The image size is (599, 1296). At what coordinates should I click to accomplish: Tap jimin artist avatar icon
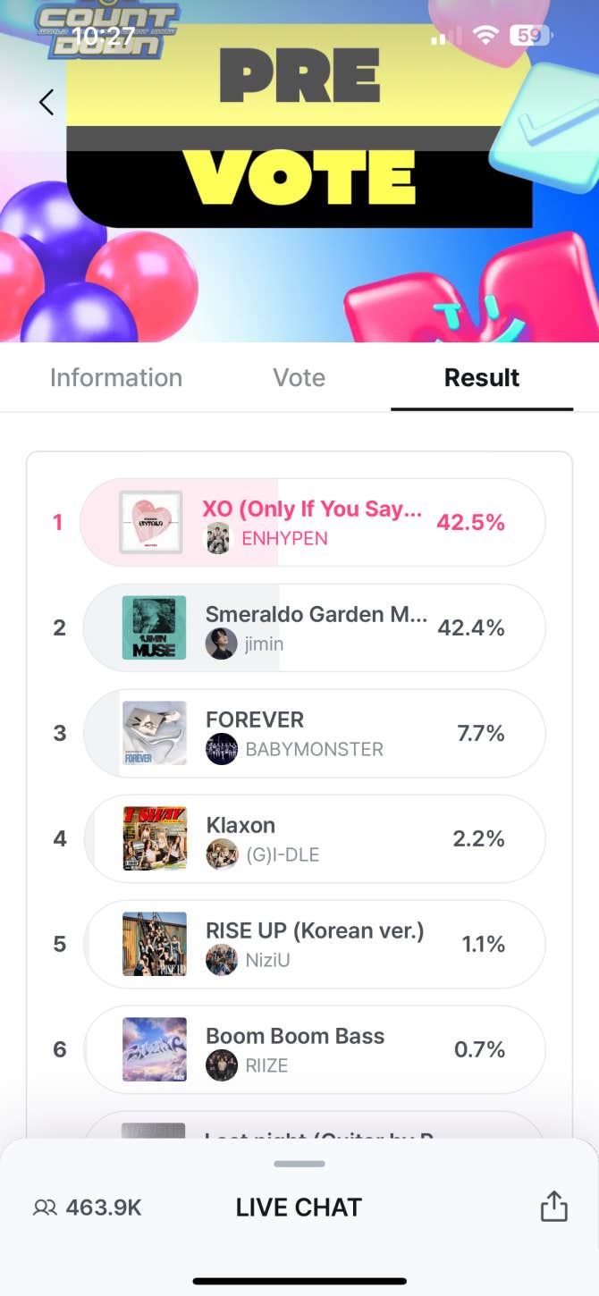coord(222,644)
